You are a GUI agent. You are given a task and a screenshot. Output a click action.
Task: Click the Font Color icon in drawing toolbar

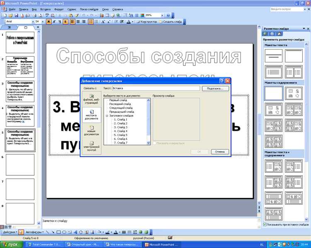[x=116, y=232]
